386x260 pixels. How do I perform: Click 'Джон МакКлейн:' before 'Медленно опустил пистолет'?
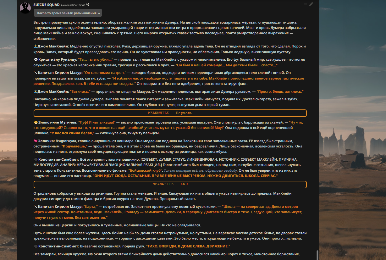[x=53, y=47]
